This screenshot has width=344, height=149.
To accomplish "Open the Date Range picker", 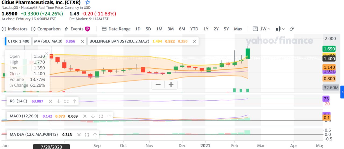I will click(116, 29).
